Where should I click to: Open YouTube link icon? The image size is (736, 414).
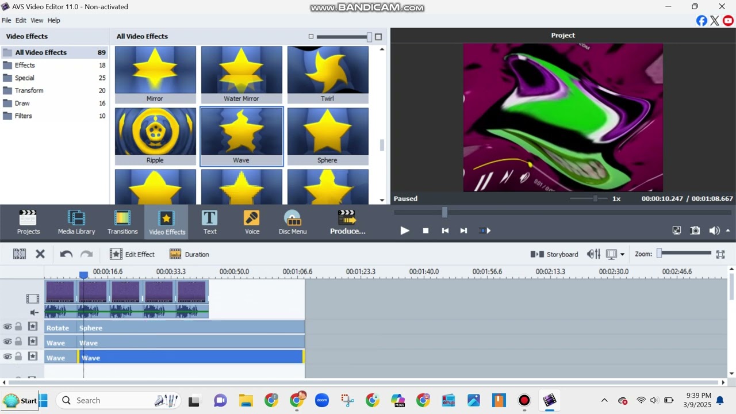[x=728, y=21]
